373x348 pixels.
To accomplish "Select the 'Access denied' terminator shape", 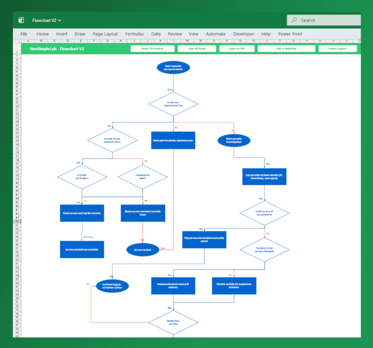I will tap(143, 250).
